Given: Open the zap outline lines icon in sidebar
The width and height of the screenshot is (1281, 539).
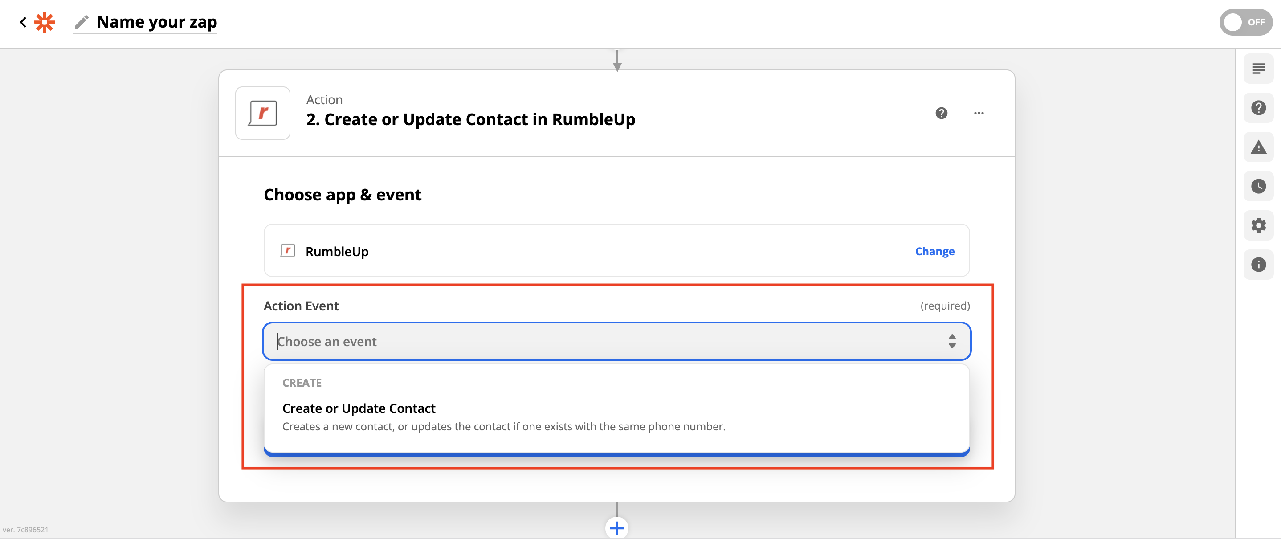Looking at the screenshot, I should [x=1258, y=69].
